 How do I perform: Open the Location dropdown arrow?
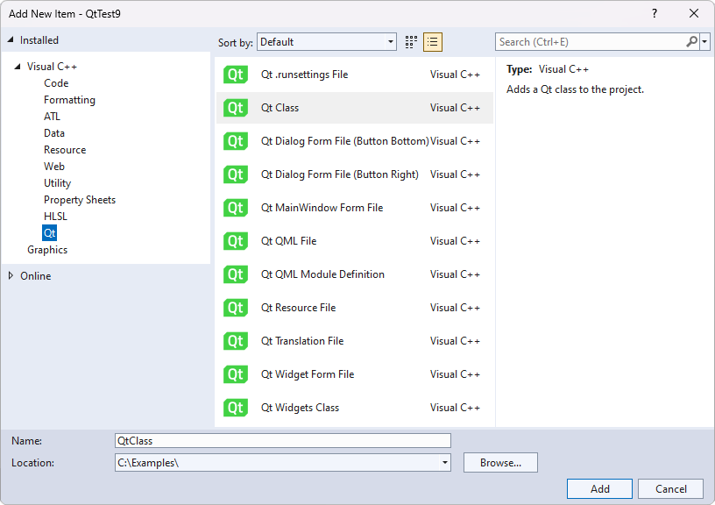point(443,462)
